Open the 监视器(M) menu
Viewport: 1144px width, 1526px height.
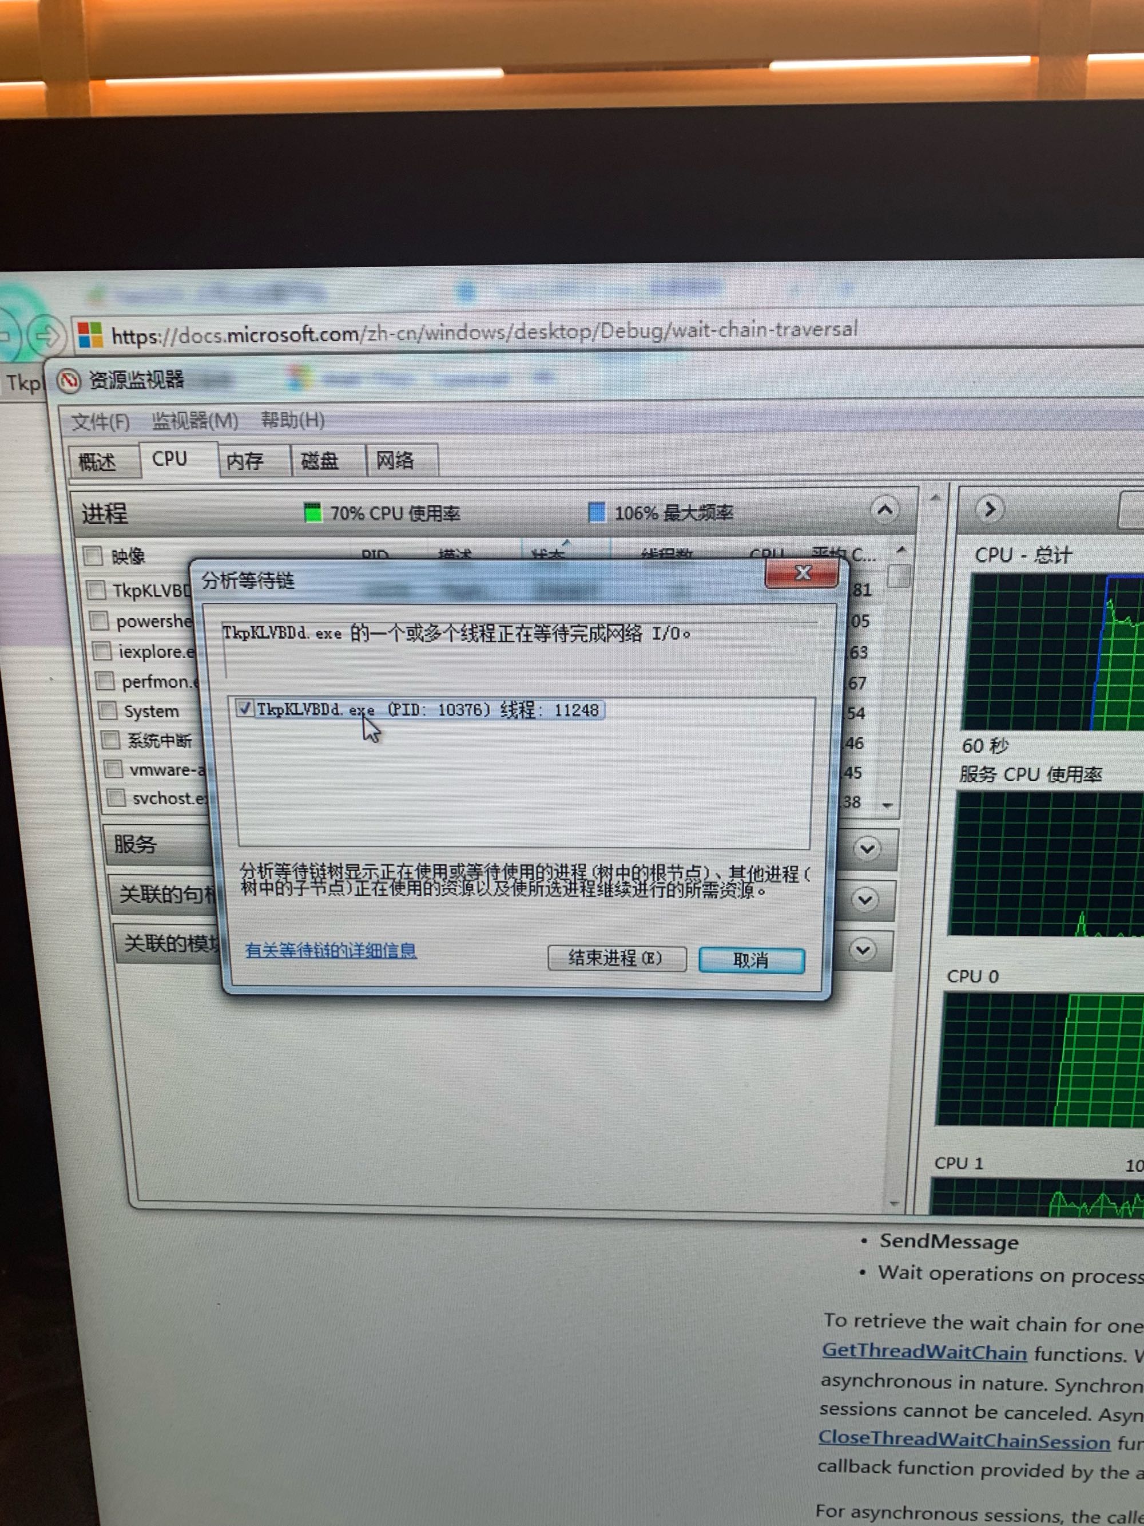[195, 420]
